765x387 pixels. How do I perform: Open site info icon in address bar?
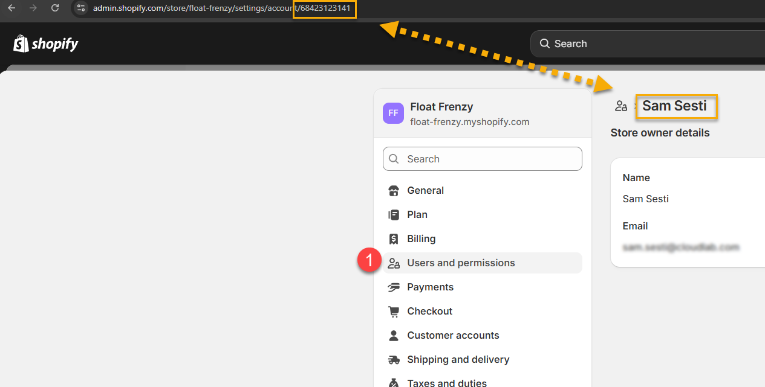pos(81,8)
